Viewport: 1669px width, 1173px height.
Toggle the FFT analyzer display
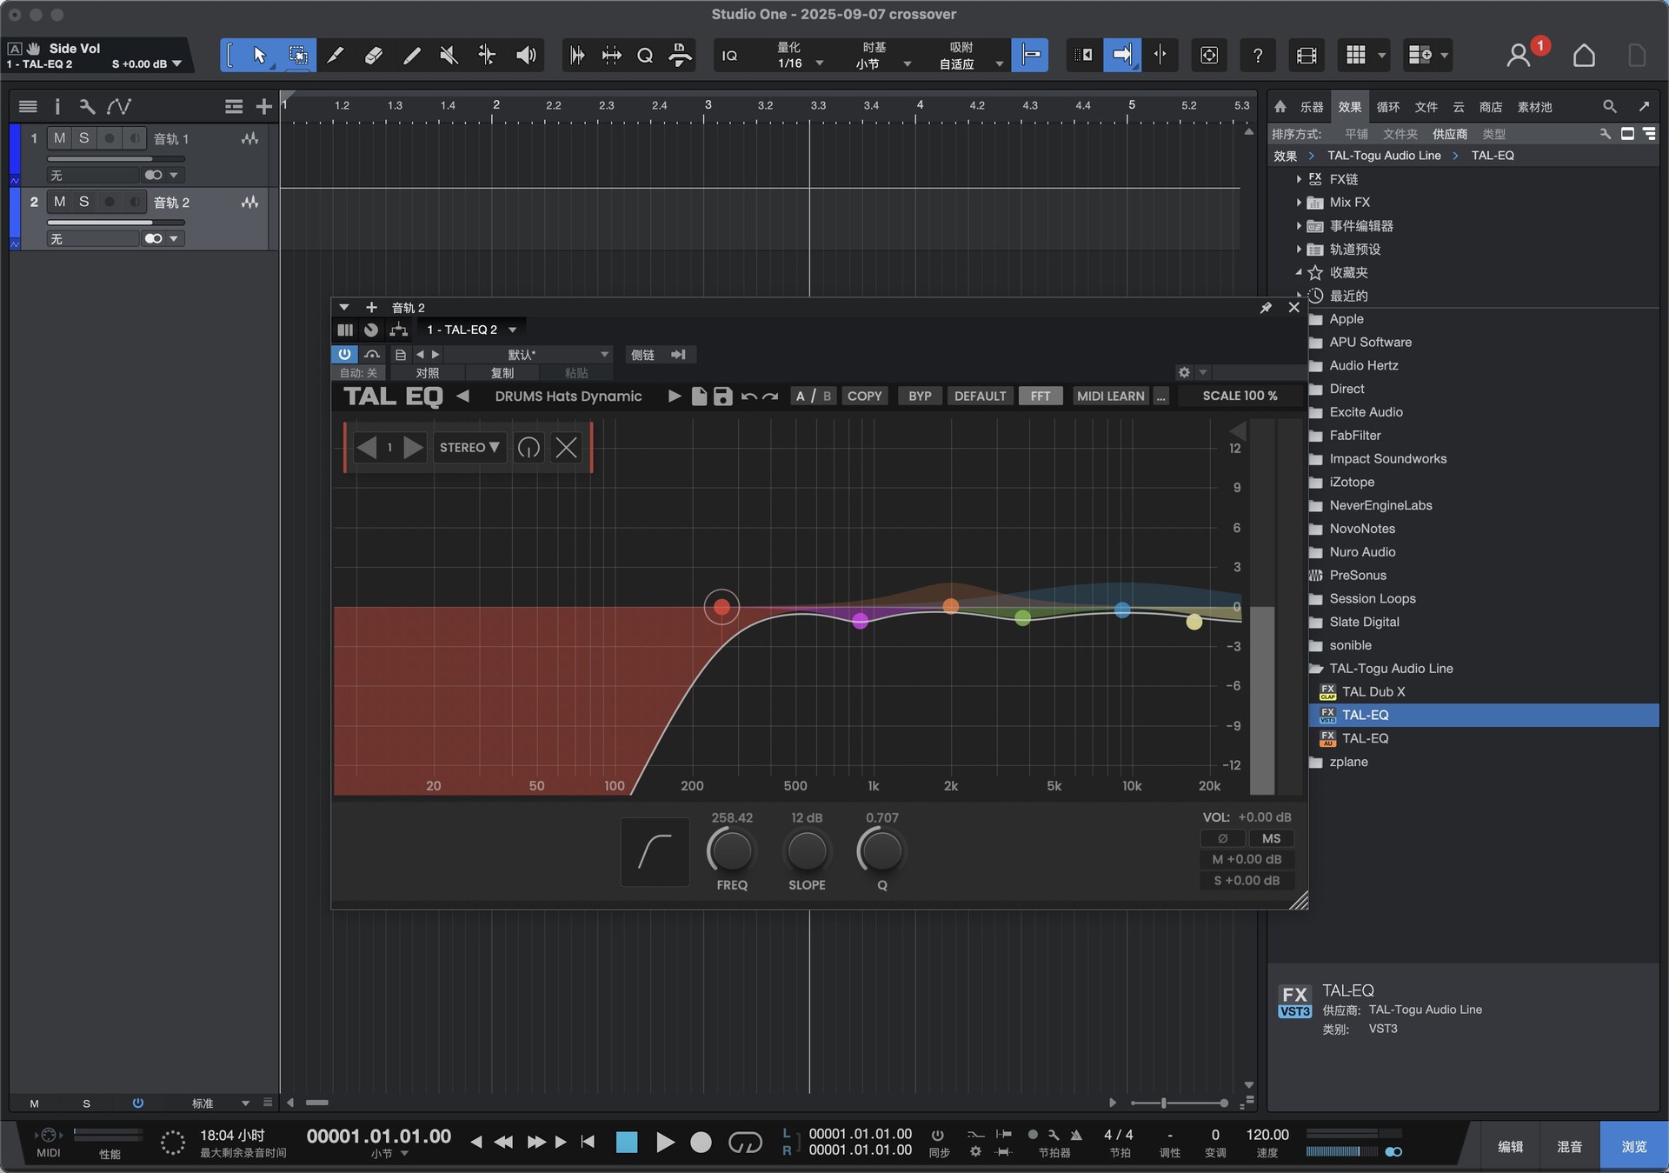pos(1041,396)
